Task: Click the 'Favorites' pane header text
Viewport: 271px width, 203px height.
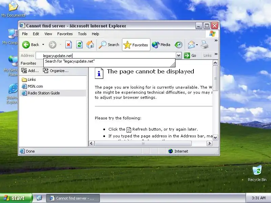Action: tap(28, 63)
